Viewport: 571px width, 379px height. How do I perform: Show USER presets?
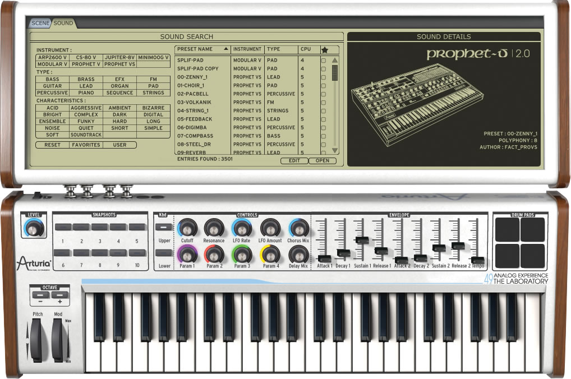(119, 145)
